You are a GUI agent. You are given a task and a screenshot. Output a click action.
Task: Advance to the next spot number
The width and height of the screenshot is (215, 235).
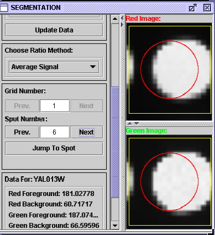[x=86, y=132]
